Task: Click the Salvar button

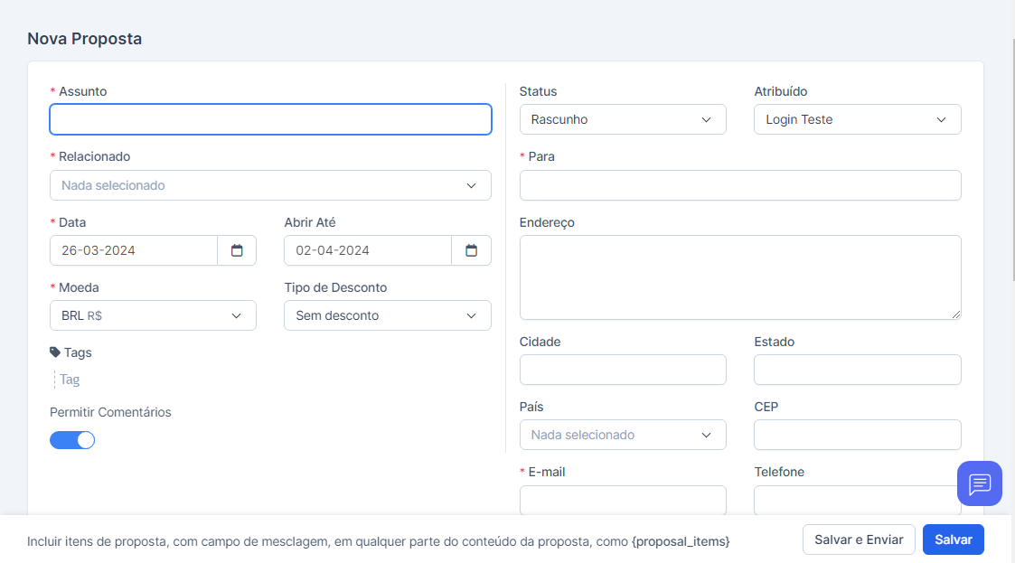Action: (x=953, y=540)
